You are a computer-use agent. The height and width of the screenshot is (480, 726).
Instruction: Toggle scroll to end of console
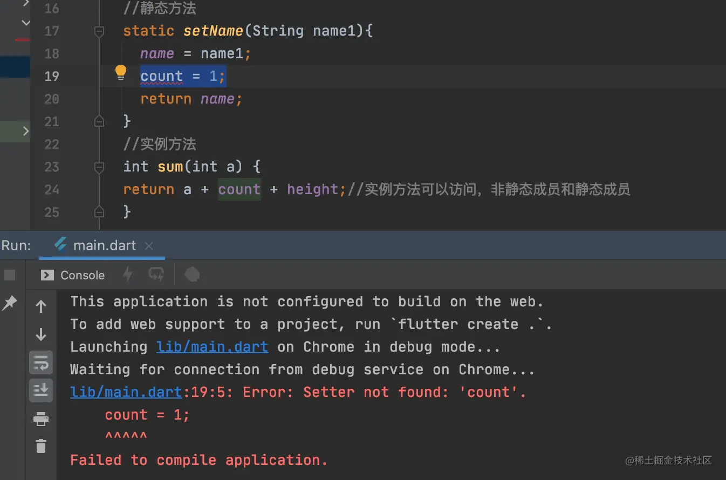[x=41, y=390]
